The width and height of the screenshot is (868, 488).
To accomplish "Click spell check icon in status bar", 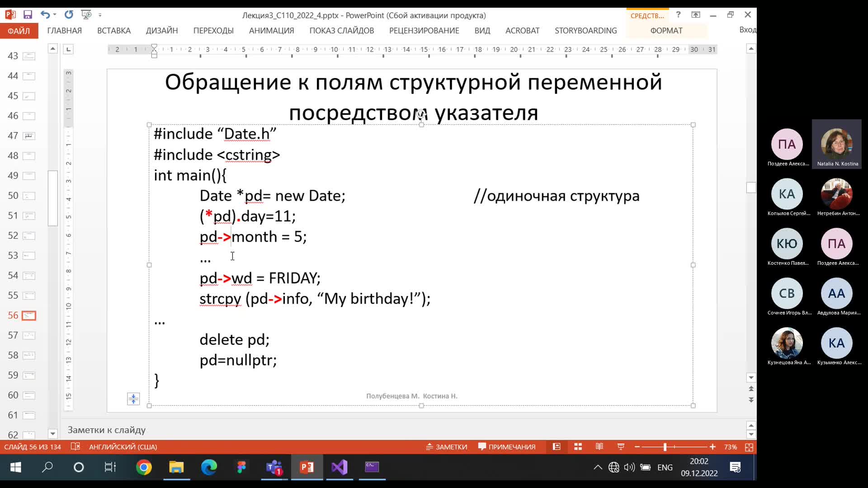I will 75,447.
